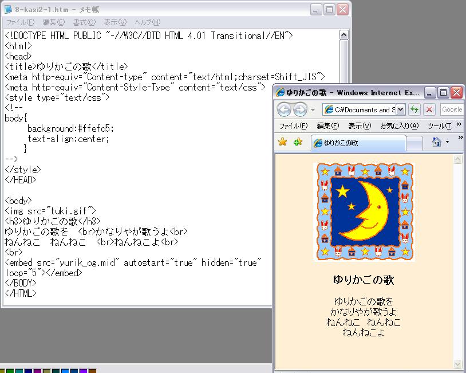Click the background:#ffefd5; line in Notepad

pyautogui.click(x=70, y=128)
